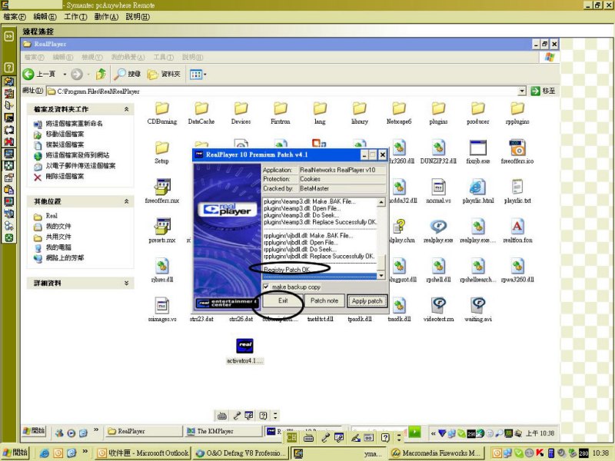
Task: Open the pcAnywhere 工作(T) menu
Action: [75, 17]
